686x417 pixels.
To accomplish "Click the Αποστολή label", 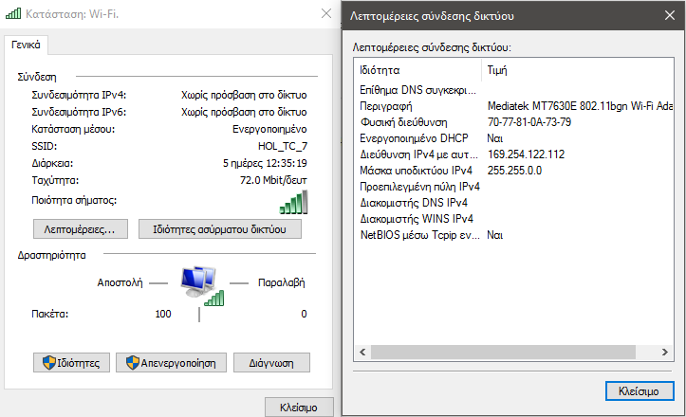I will (120, 282).
